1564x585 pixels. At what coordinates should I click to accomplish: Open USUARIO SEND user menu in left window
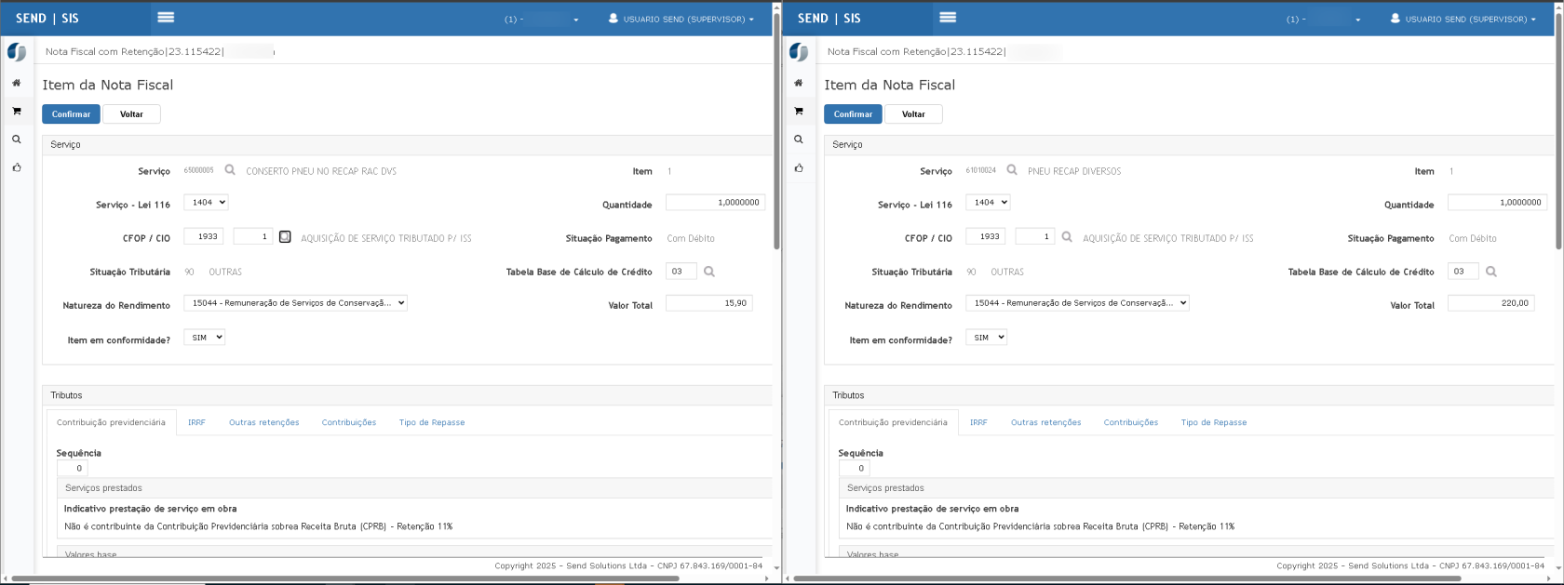click(x=681, y=19)
